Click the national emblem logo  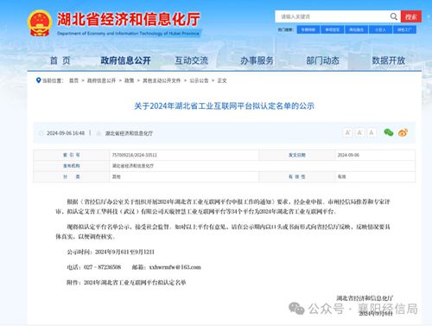point(40,23)
